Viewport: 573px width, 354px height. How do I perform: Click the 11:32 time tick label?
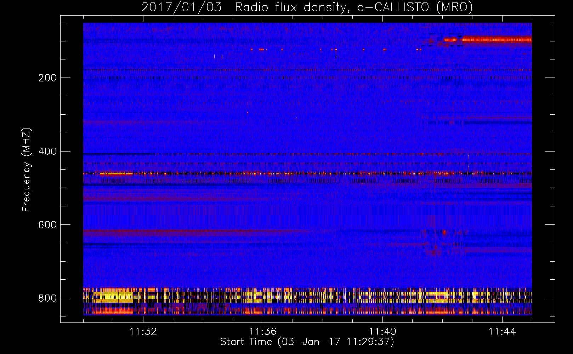[x=143, y=332]
